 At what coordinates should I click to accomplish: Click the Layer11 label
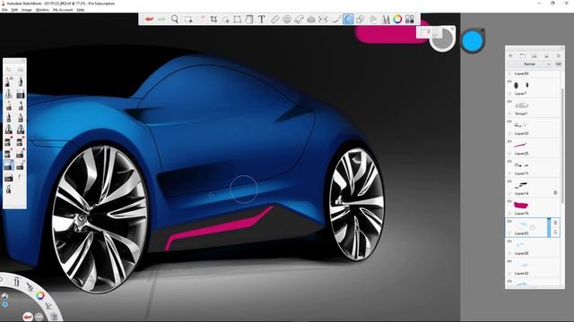coord(522,174)
